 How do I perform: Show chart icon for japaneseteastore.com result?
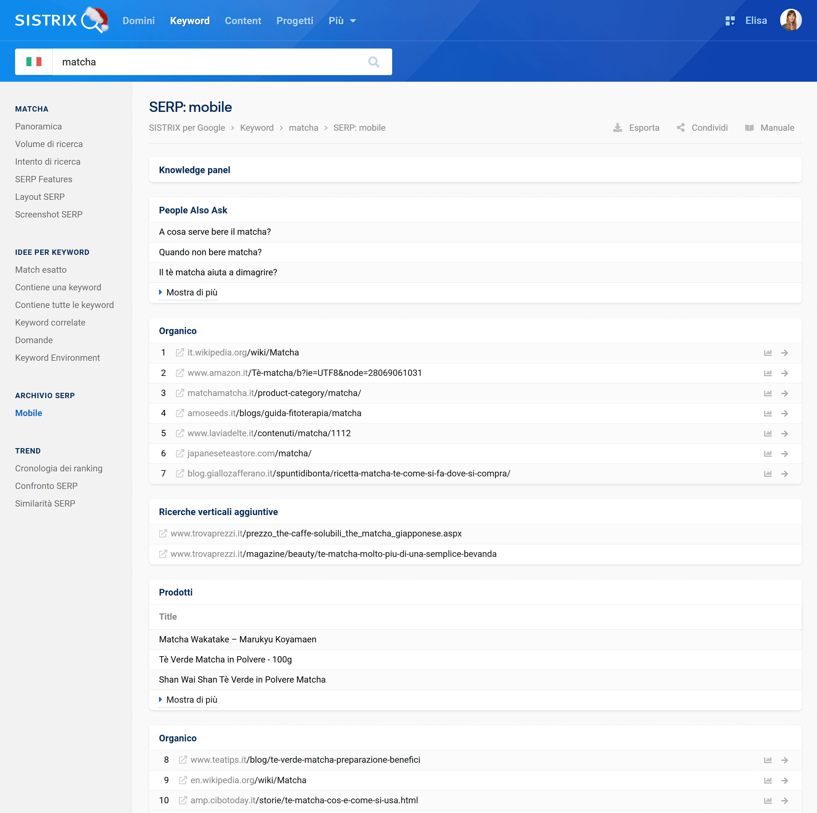[x=768, y=453]
